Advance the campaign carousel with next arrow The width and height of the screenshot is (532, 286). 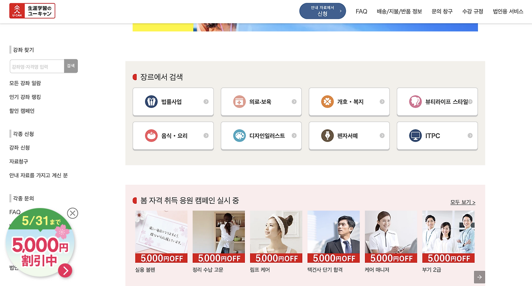pyautogui.click(x=480, y=277)
